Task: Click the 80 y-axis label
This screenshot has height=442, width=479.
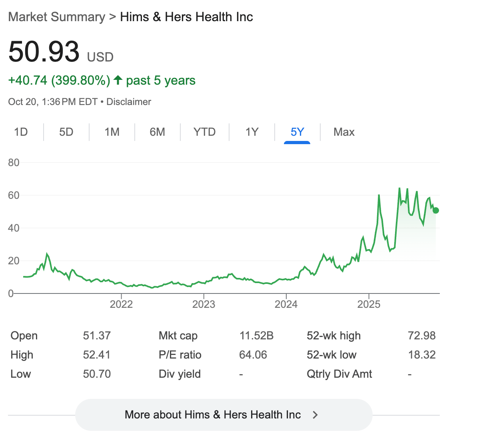Action: [x=14, y=163]
